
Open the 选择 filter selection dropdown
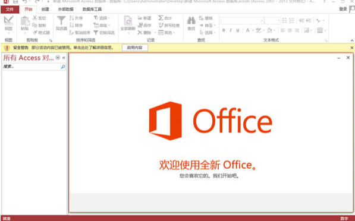[102, 18]
